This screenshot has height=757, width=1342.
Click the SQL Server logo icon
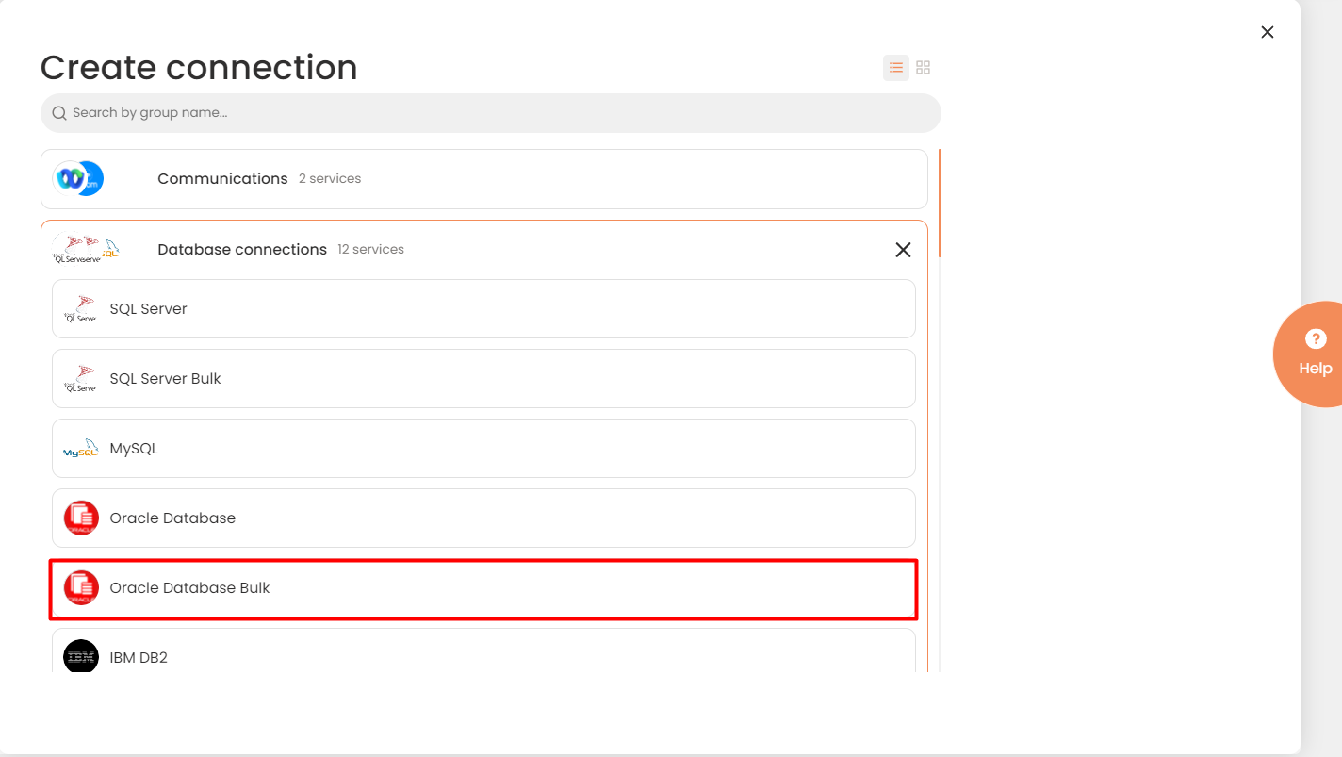[81, 309]
